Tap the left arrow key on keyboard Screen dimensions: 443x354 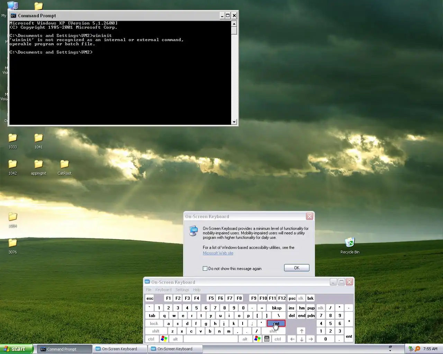292,339
